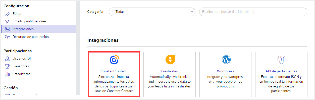Go to Recursos de publicación section
Viewport: 315px width, 100px height.
tap(31, 37)
